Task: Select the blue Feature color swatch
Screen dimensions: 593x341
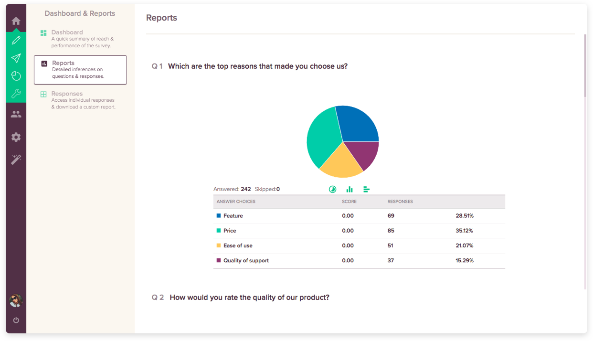Action: 219,215
